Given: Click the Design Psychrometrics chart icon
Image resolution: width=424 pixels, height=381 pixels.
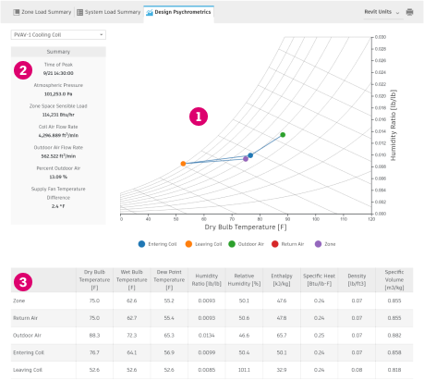Looking at the screenshot, I should tap(150, 12).
